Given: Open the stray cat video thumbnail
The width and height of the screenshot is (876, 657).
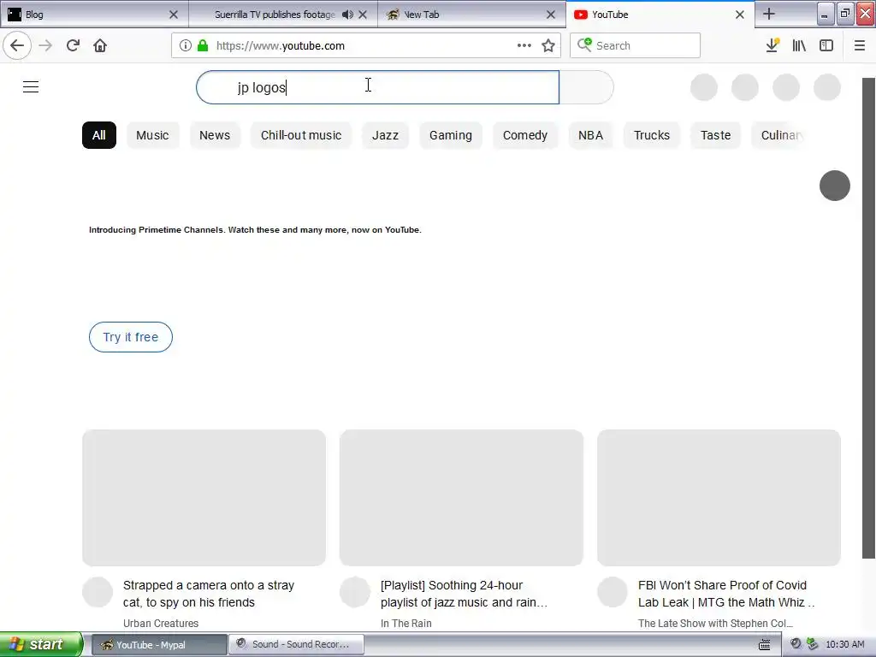Looking at the screenshot, I should [204, 498].
